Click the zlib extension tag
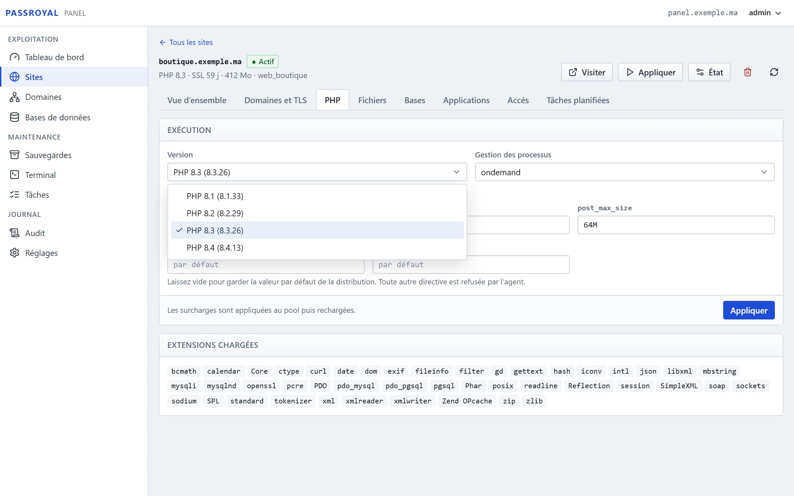Viewport: 794px width, 496px height. [534, 401]
